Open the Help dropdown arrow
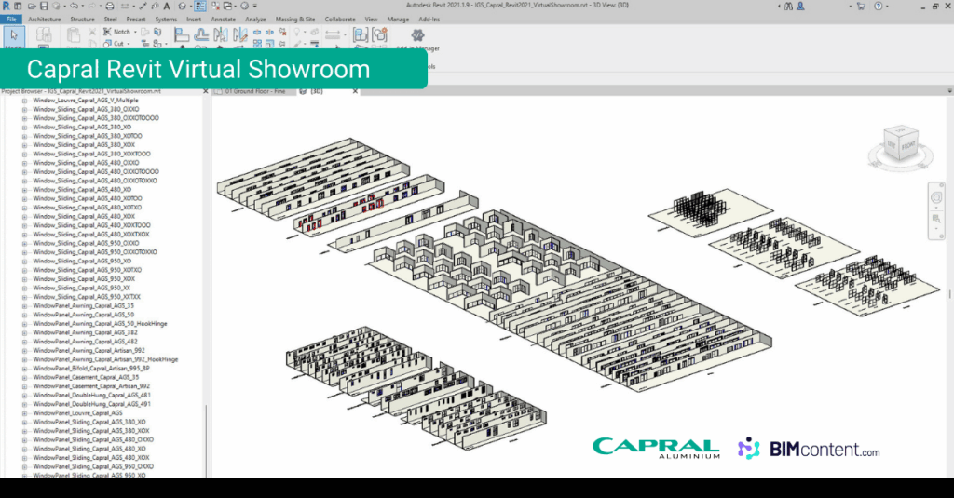The width and height of the screenshot is (954, 498). 888,7
